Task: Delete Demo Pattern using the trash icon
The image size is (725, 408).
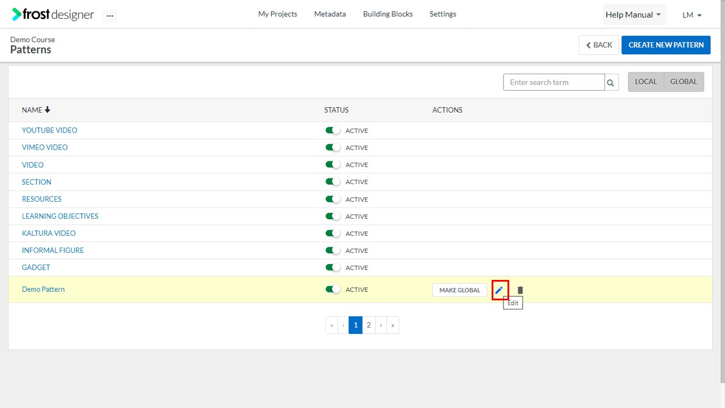Action: 519,290
